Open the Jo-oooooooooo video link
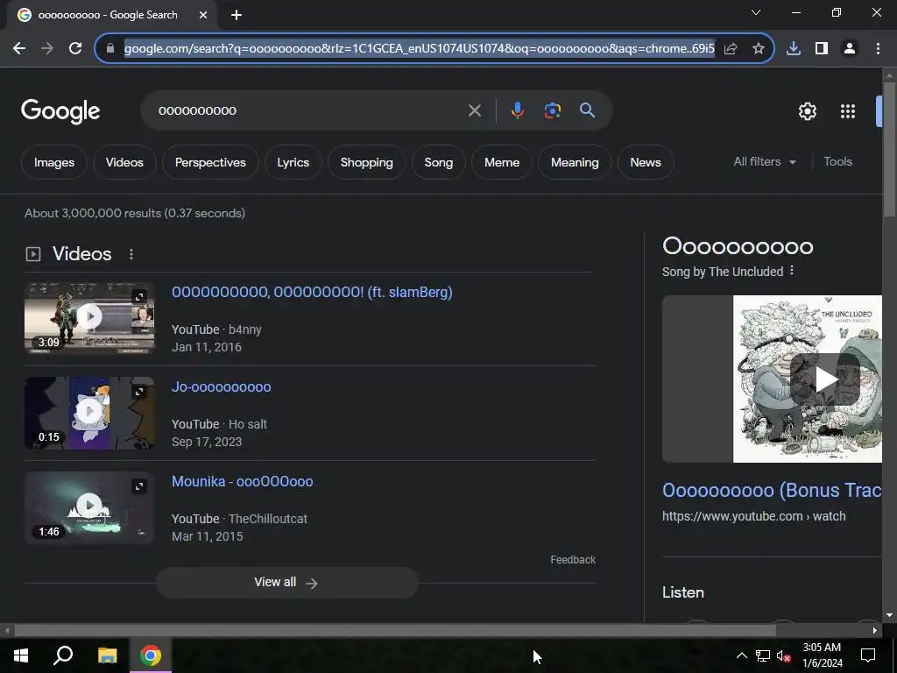Viewport: 897px width, 673px height. (222, 386)
